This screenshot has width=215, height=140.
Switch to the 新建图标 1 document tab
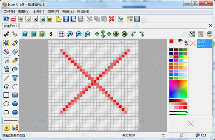click(x=11, y=26)
